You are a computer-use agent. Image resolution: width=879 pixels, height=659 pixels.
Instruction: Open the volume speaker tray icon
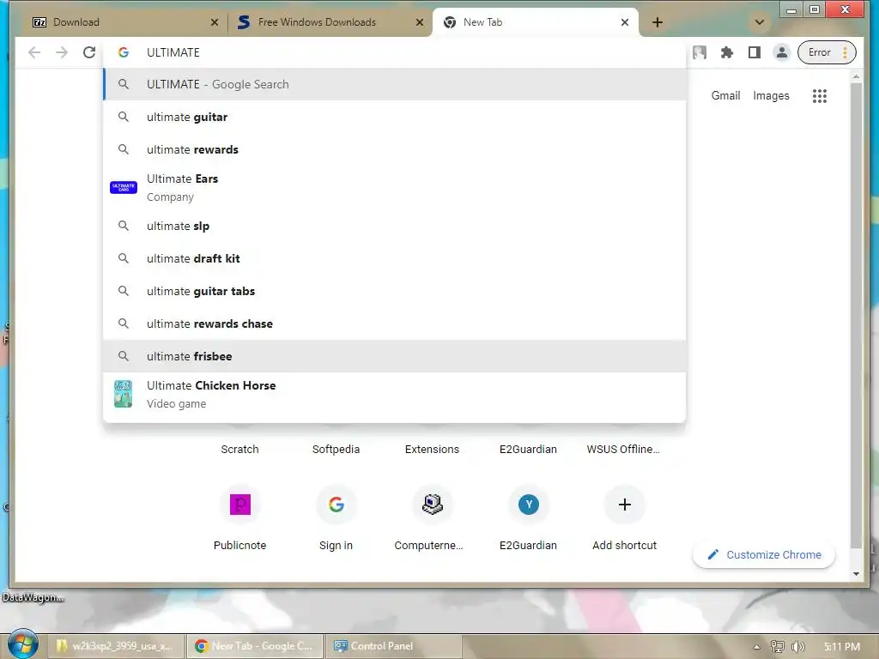pos(798,647)
